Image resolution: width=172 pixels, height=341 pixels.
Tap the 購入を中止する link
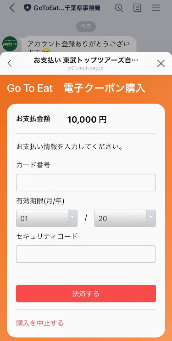pos(40,323)
